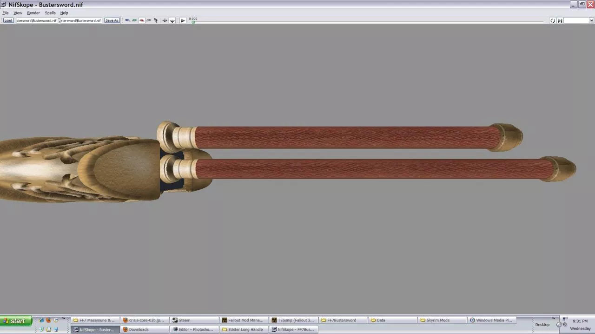Viewport: 595px width, 334px height.
Task: Click the Windows start button
Action: [x=16, y=321]
